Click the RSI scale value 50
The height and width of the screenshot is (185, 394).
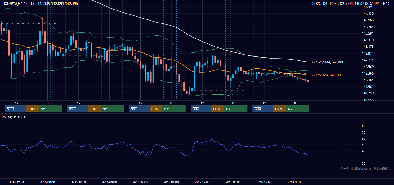click(x=363, y=145)
